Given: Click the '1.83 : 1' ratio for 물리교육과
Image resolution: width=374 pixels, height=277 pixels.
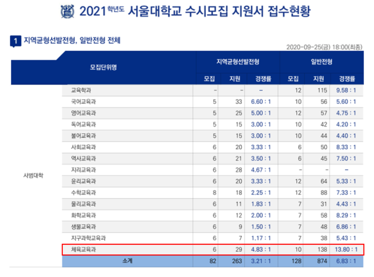Looking at the screenshot, I should point(261,204).
